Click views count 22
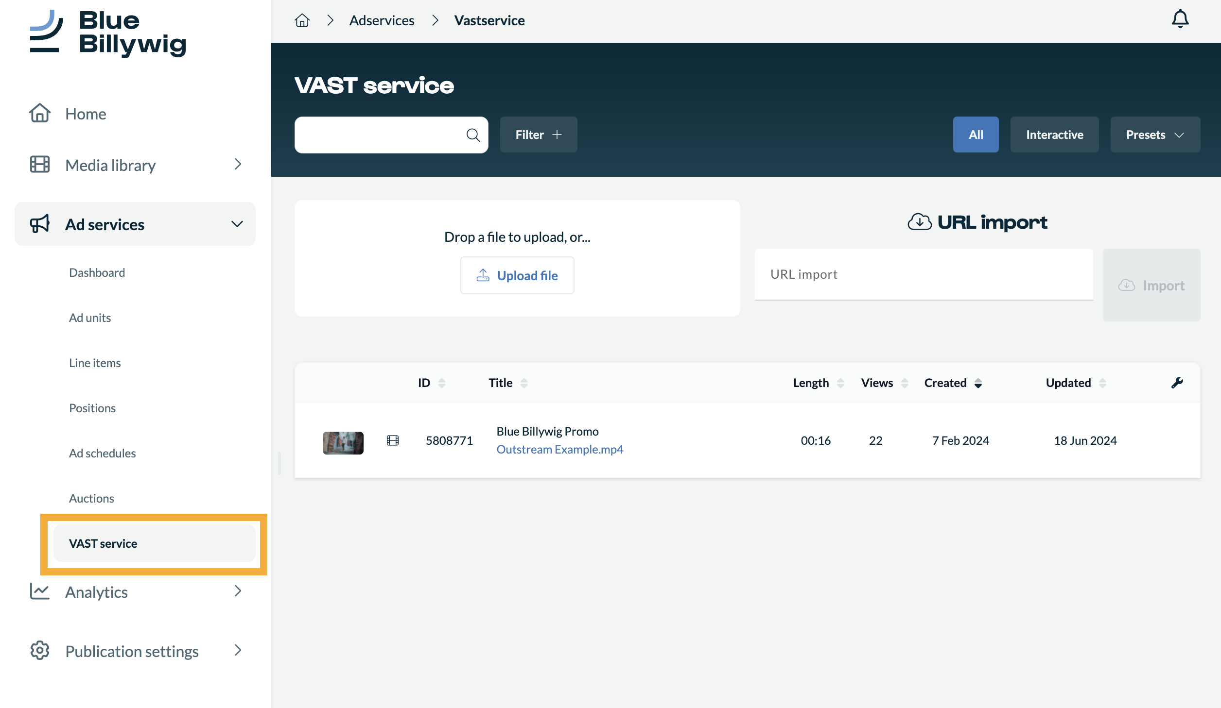The image size is (1221, 708). click(x=875, y=440)
